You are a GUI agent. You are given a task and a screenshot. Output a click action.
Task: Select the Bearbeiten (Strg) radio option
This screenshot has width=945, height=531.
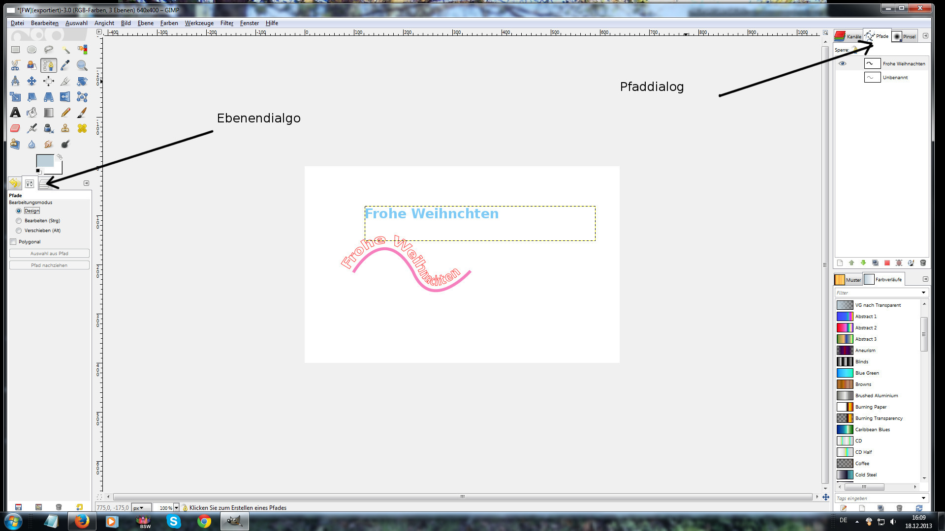(19, 221)
